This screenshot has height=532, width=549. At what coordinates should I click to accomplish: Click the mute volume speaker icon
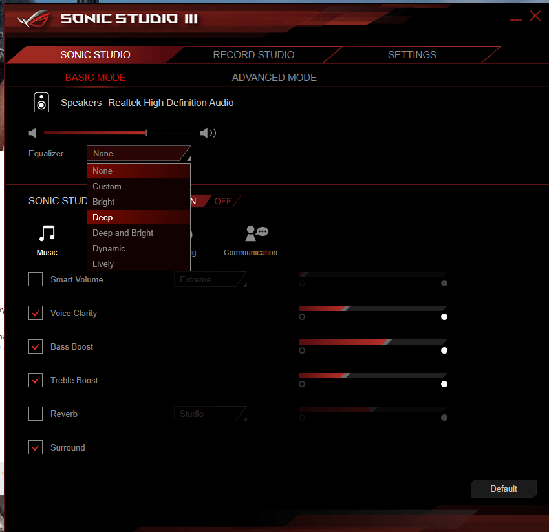[32, 133]
